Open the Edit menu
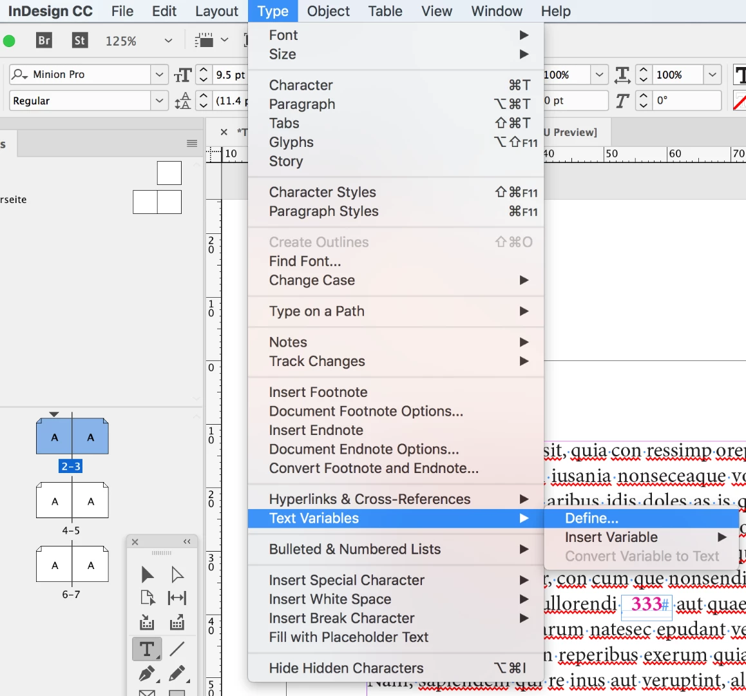This screenshot has width=746, height=696. (x=164, y=11)
